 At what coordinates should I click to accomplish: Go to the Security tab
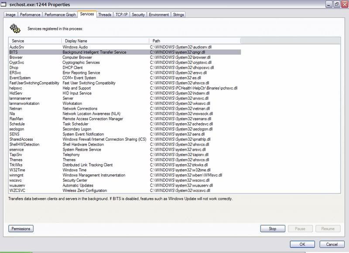(138, 14)
